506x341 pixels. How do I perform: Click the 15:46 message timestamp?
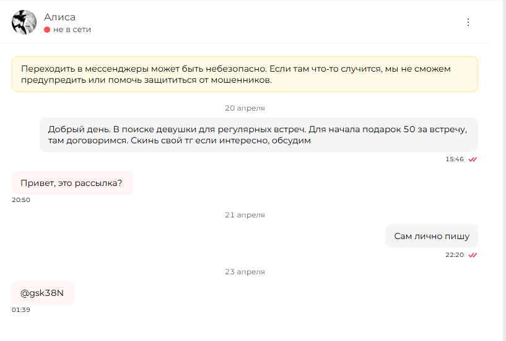point(455,159)
